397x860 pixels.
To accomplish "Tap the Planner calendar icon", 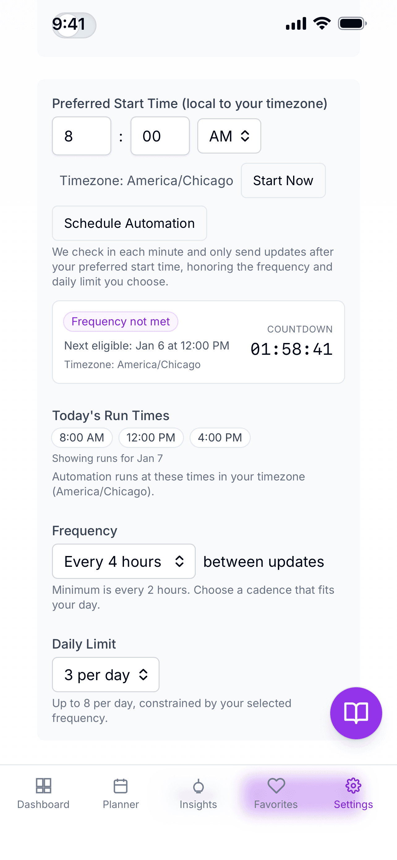I will pyautogui.click(x=121, y=786).
